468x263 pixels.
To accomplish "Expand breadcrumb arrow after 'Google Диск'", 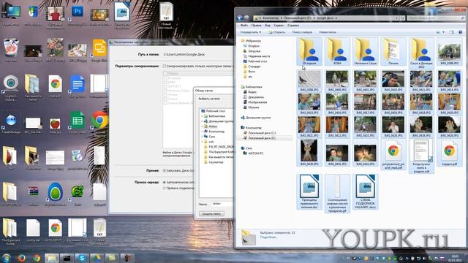I will pyautogui.click(x=336, y=18).
